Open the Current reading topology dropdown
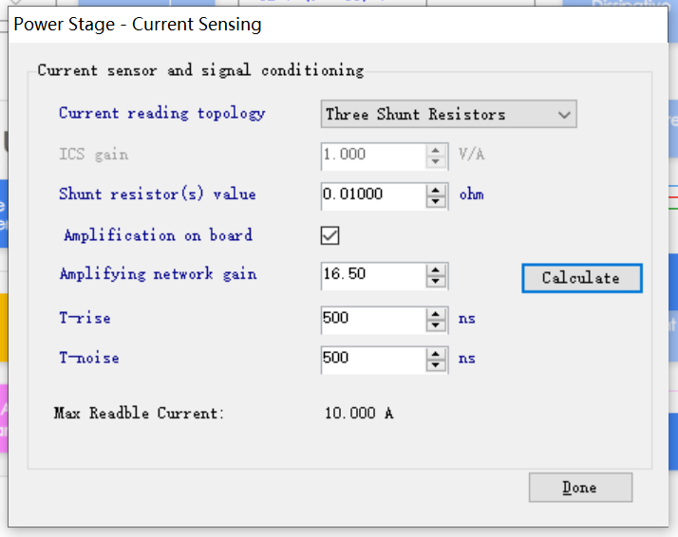Image resolution: width=678 pixels, height=537 pixels. (448, 115)
